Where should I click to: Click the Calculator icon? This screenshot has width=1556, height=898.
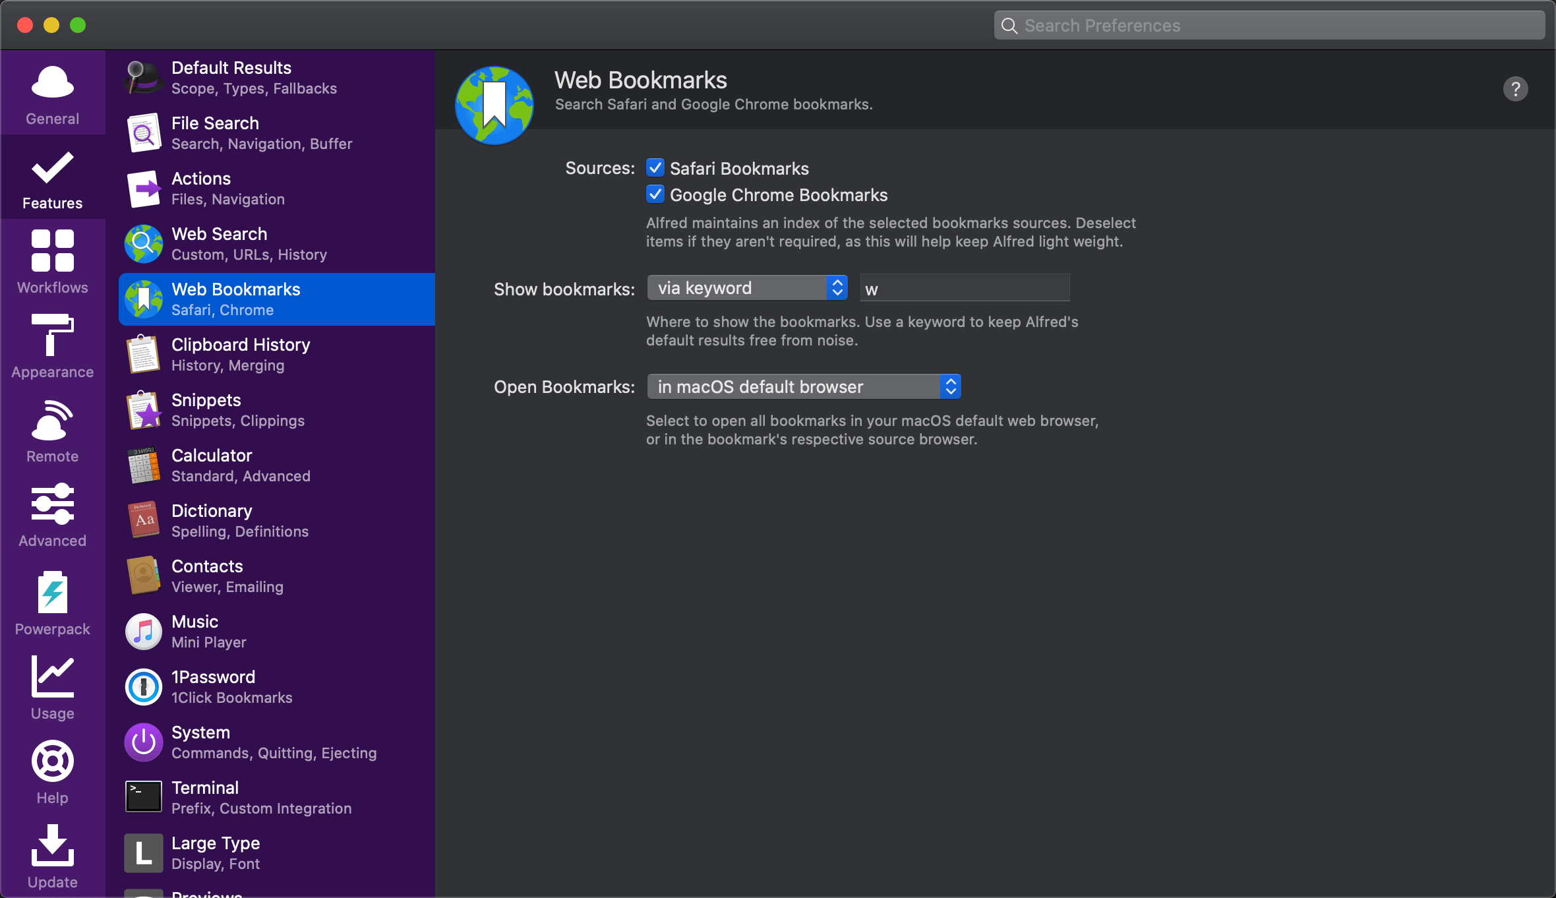click(143, 465)
